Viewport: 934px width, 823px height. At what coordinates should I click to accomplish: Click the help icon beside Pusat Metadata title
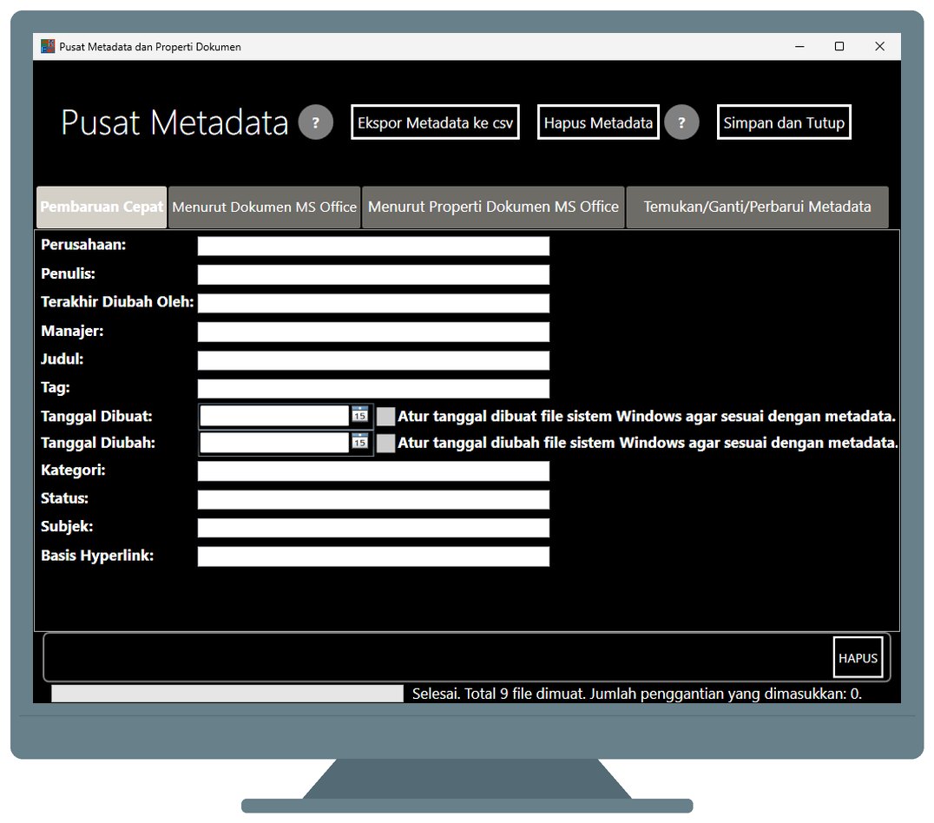(316, 122)
